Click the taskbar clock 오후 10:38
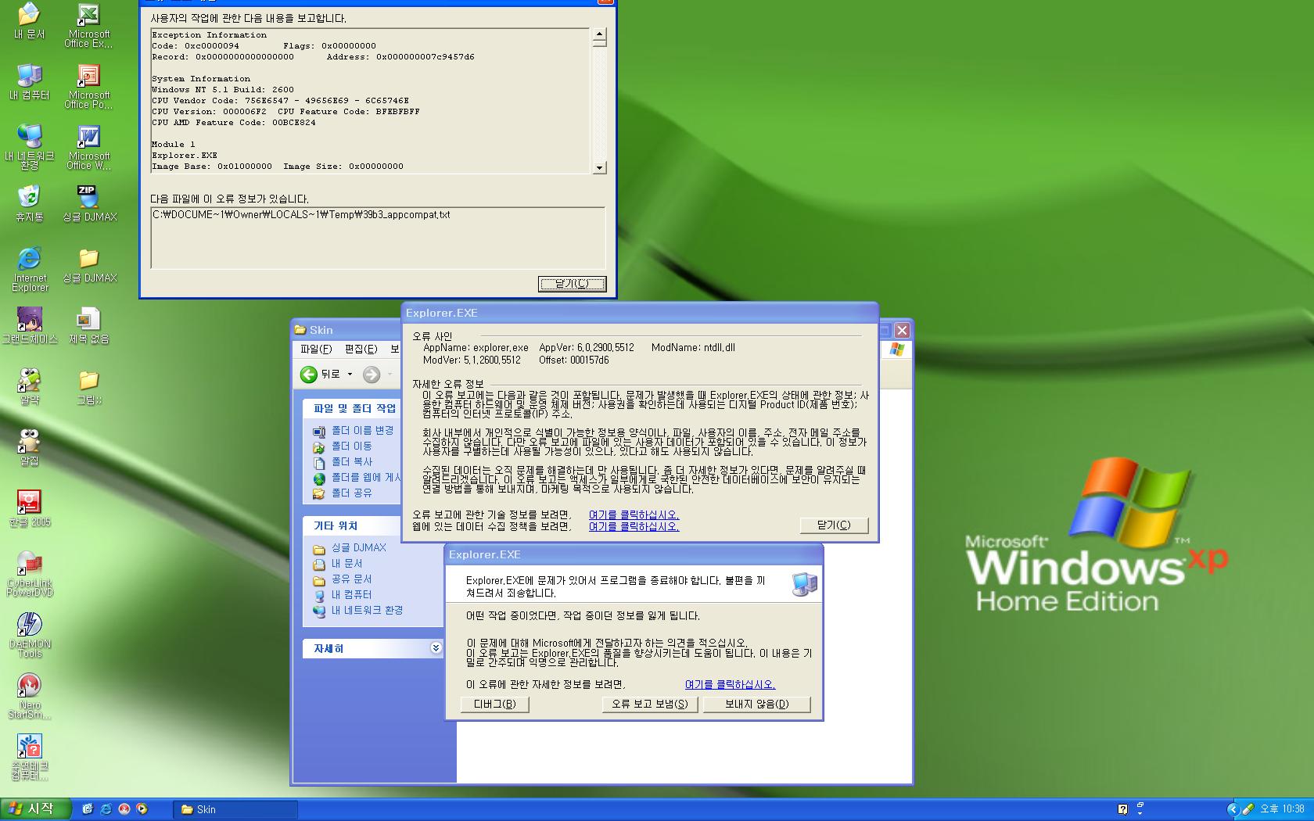1314x821 pixels. coord(1282,809)
